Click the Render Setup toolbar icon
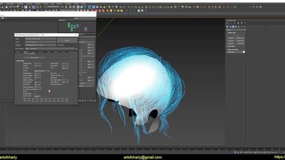Image resolution: width=285 pixels, height=160 pixels. coord(94,7)
